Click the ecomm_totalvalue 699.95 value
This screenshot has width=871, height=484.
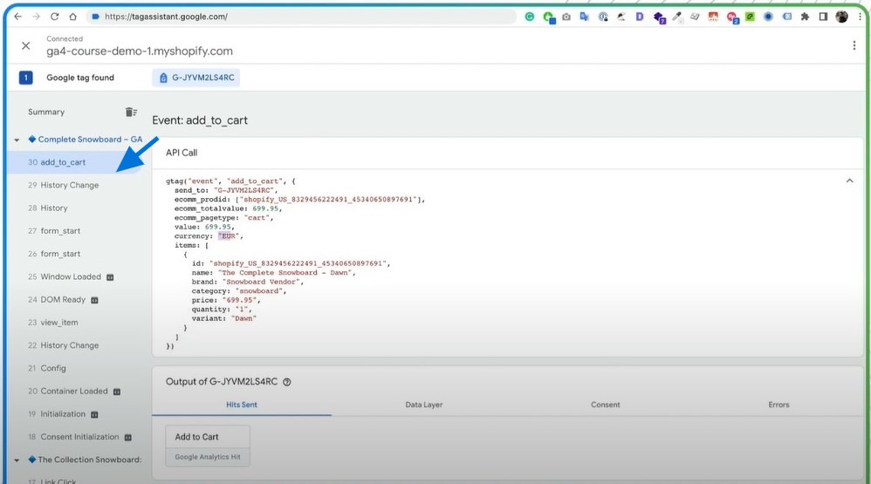[x=265, y=208]
